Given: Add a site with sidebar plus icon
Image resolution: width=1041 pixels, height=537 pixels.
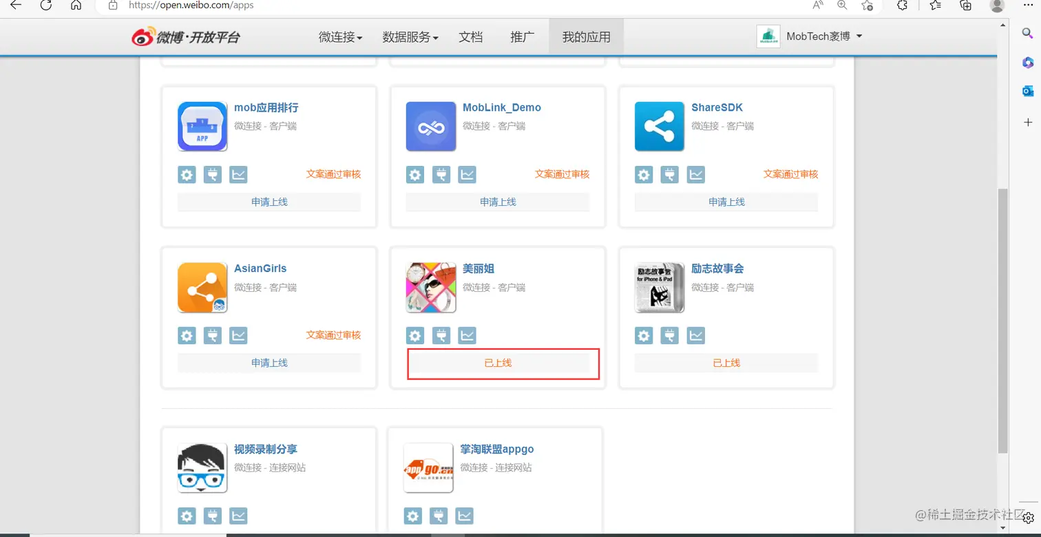Looking at the screenshot, I should click(x=1028, y=122).
